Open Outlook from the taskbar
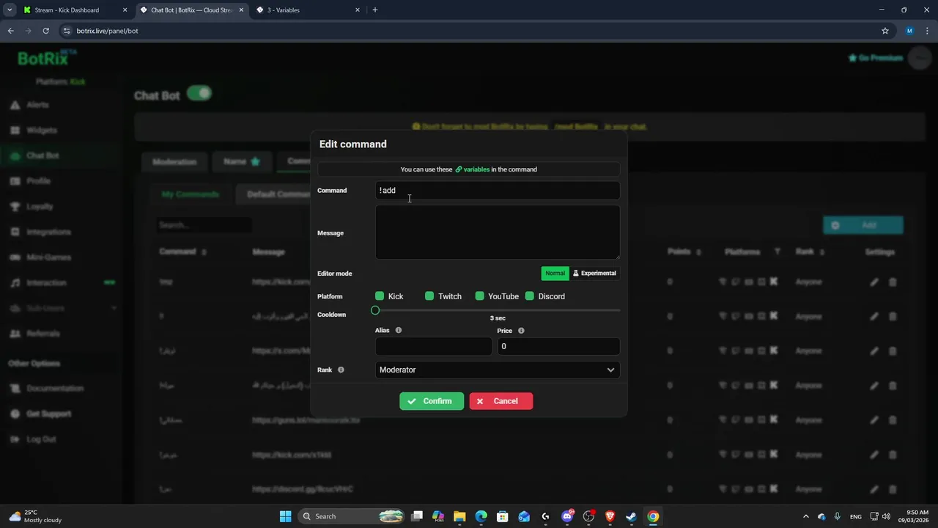Image resolution: width=938 pixels, height=528 pixels. tap(524, 516)
